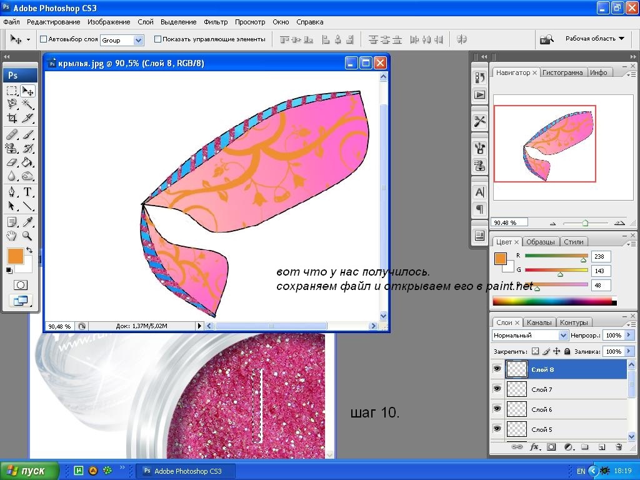
Task: Open the Нормальный blend mode dropdown
Action: click(529, 336)
